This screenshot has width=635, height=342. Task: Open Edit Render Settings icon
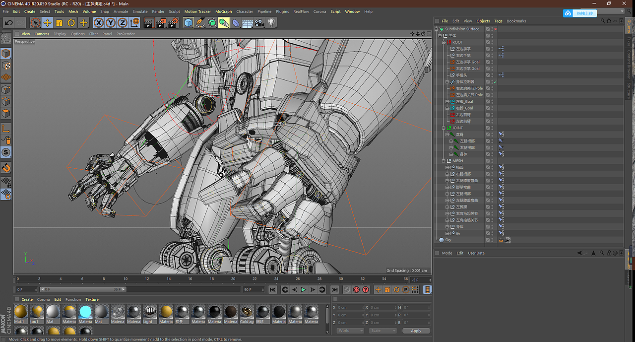[x=173, y=23]
